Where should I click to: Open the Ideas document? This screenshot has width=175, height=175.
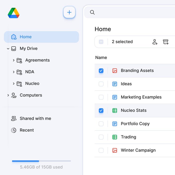pyautogui.click(x=126, y=84)
